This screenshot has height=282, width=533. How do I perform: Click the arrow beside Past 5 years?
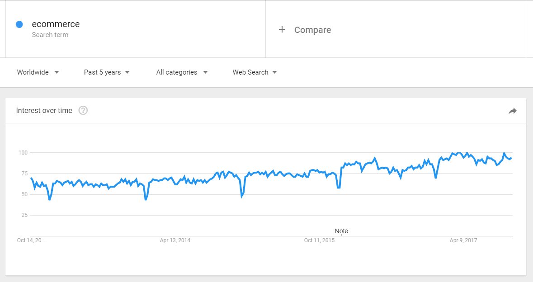coord(127,72)
